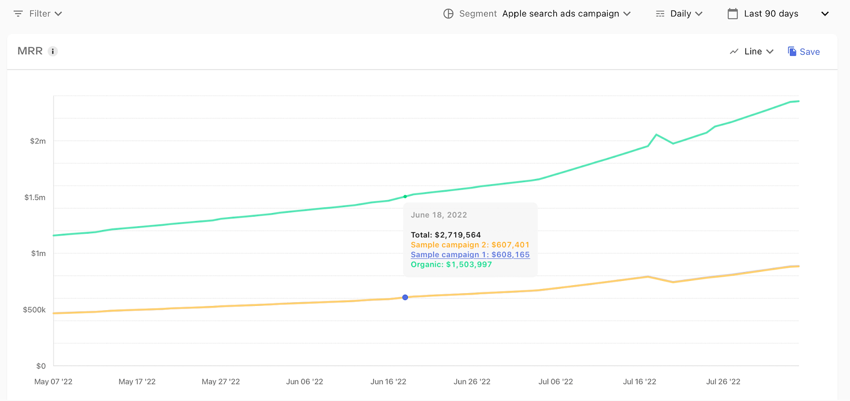Click the Segment pie chart icon

pyautogui.click(x=448, y=14)
